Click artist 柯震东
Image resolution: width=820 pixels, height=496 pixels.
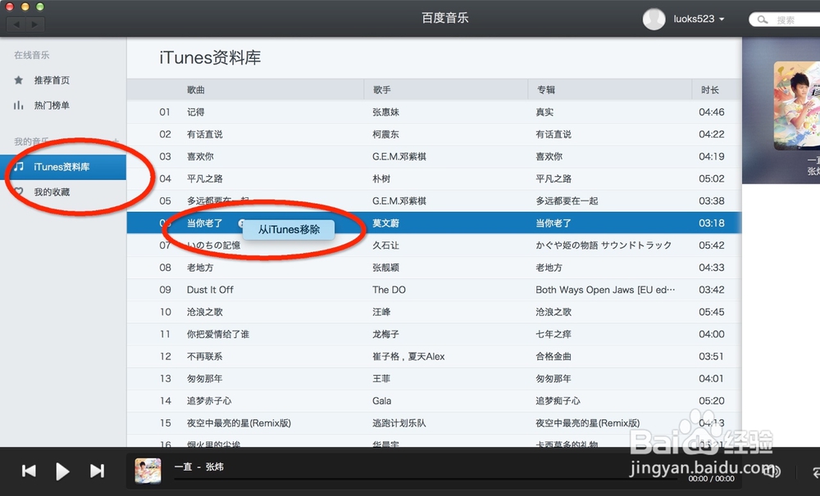point(386,134)
